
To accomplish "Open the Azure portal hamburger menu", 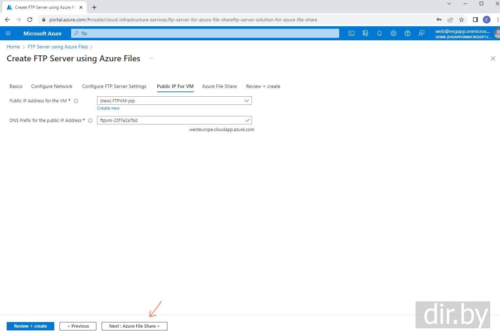I will [8, 33].
